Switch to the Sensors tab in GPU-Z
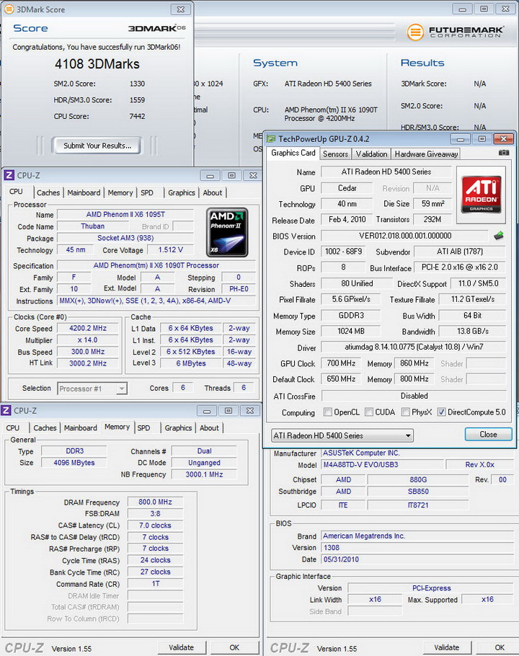The width and height of the screenshot is (519, 656). 335,154
